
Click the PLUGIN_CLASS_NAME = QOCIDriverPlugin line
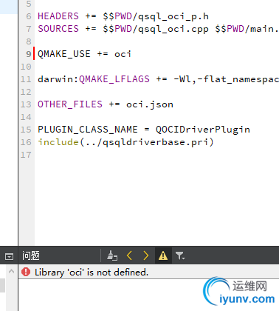(x=144, y=130)
